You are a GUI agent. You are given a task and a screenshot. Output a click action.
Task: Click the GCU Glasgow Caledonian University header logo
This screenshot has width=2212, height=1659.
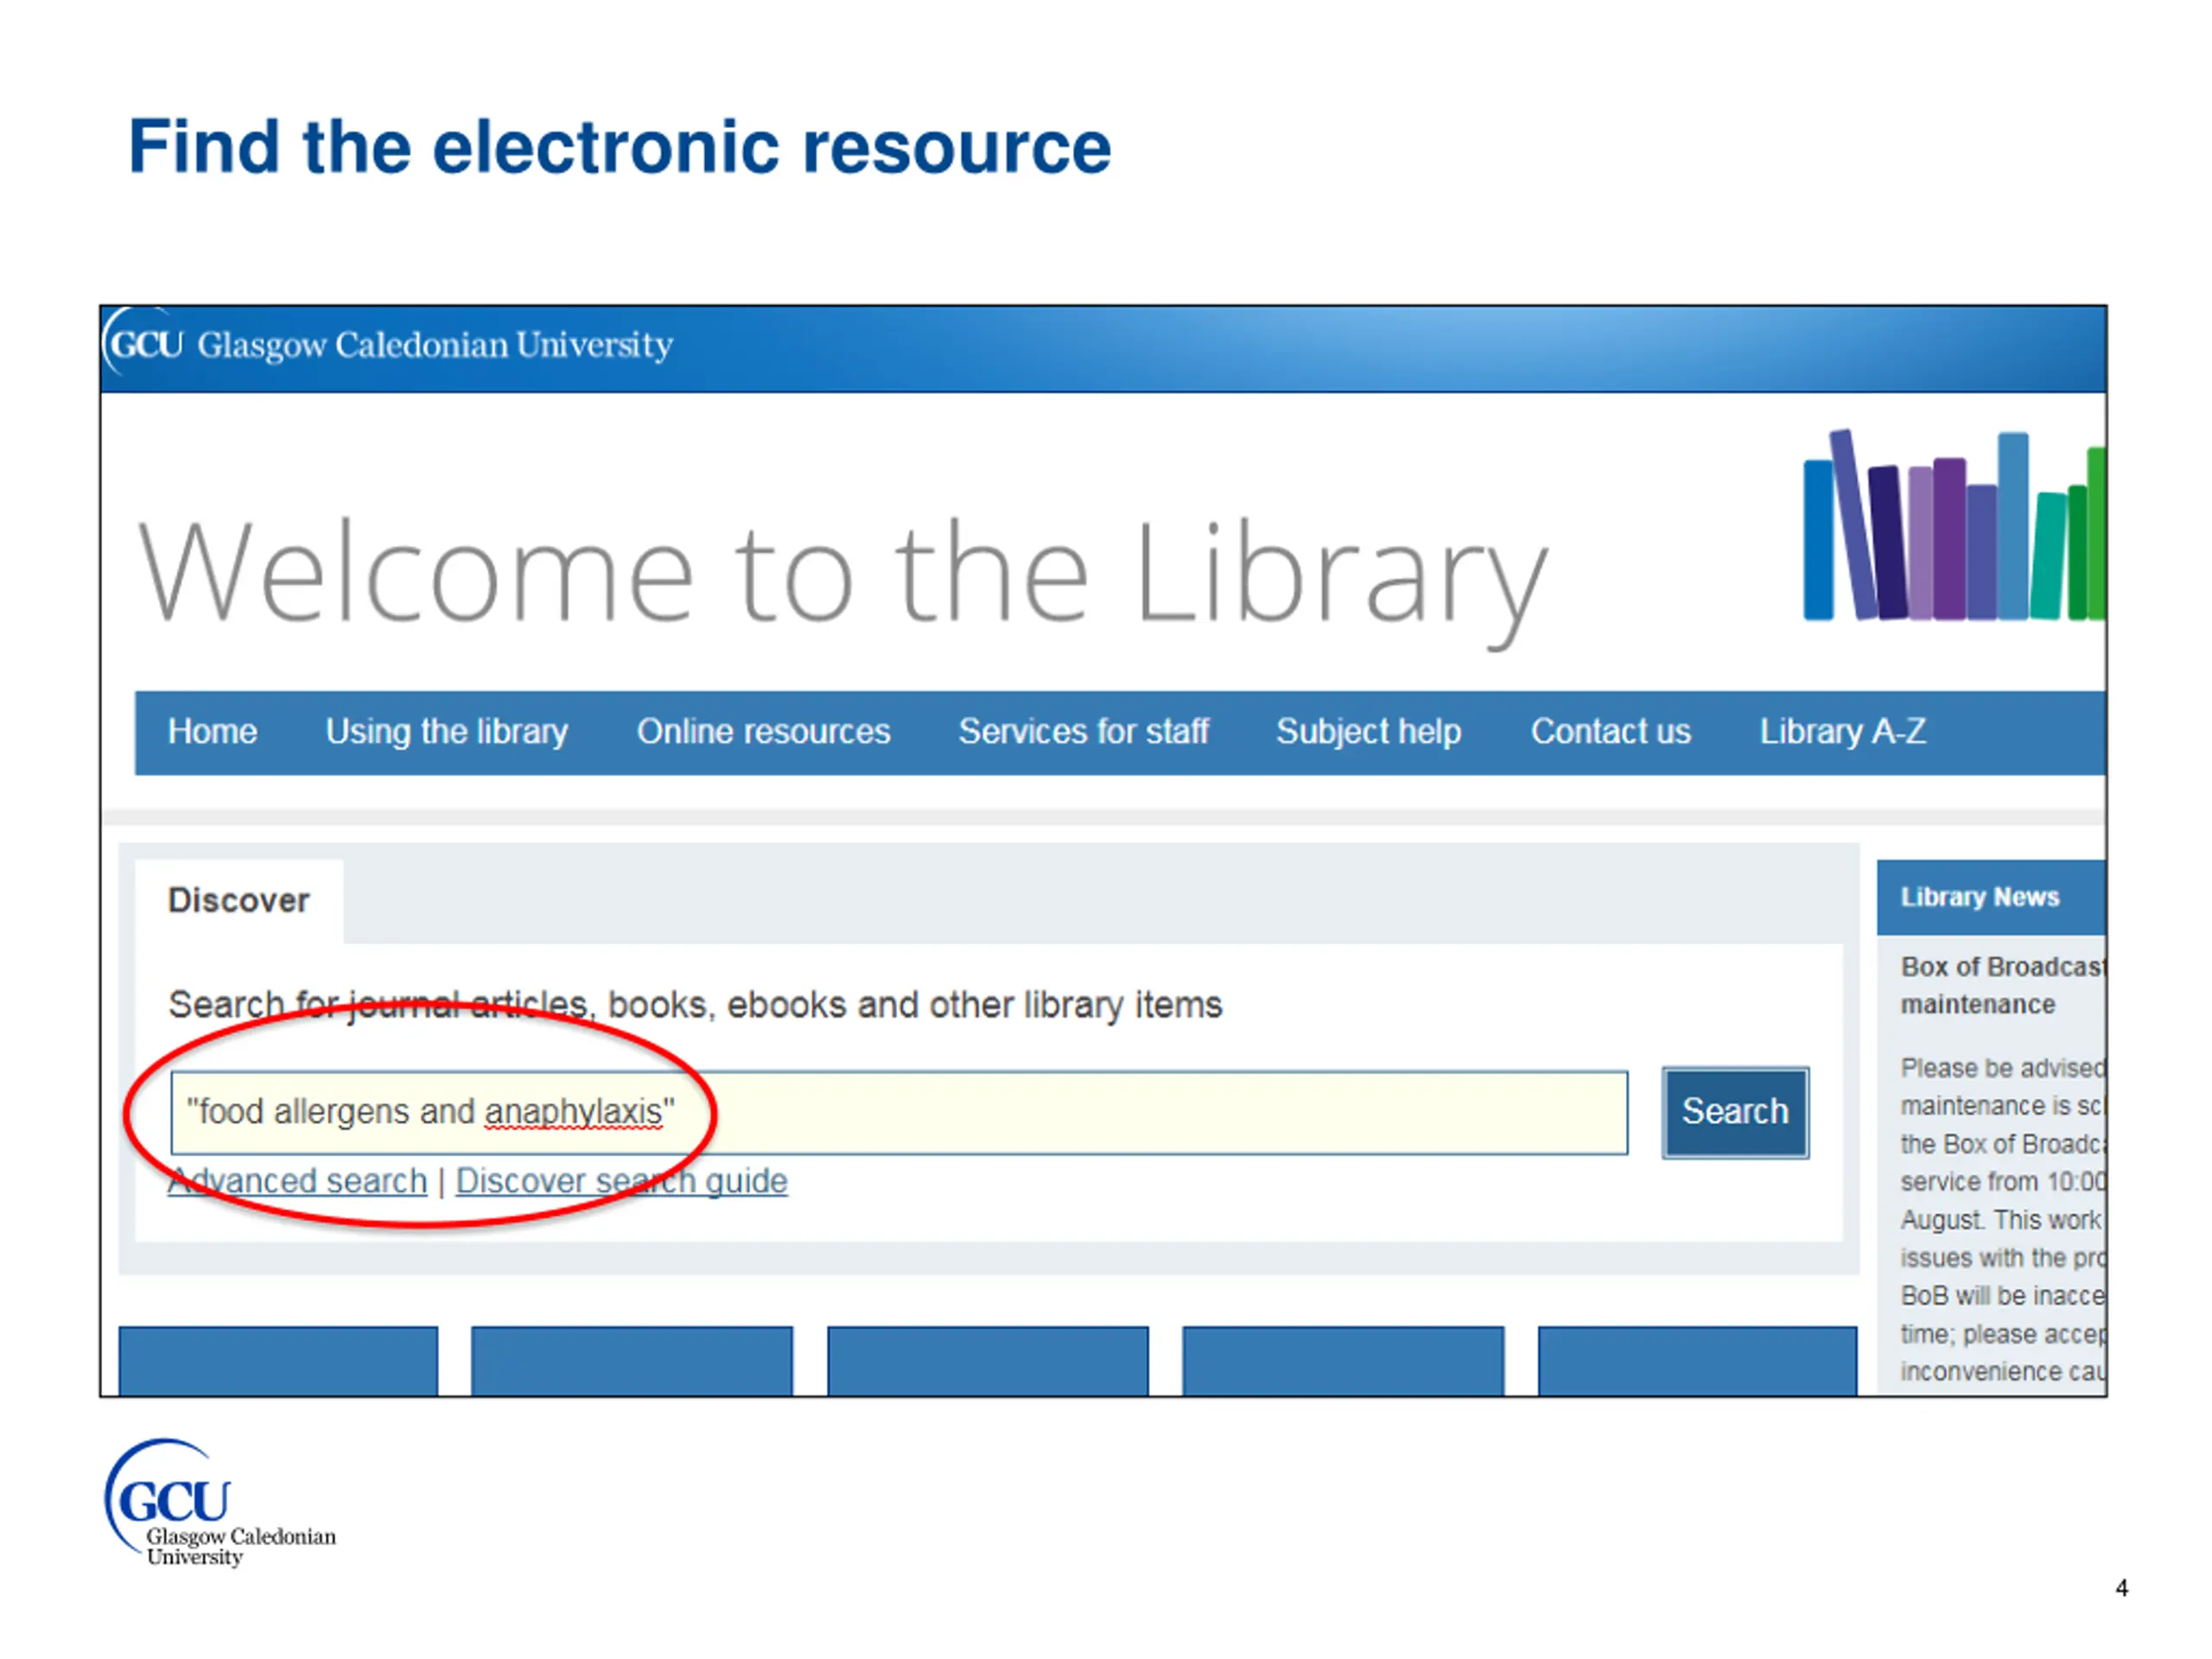(x=389, y=344)
